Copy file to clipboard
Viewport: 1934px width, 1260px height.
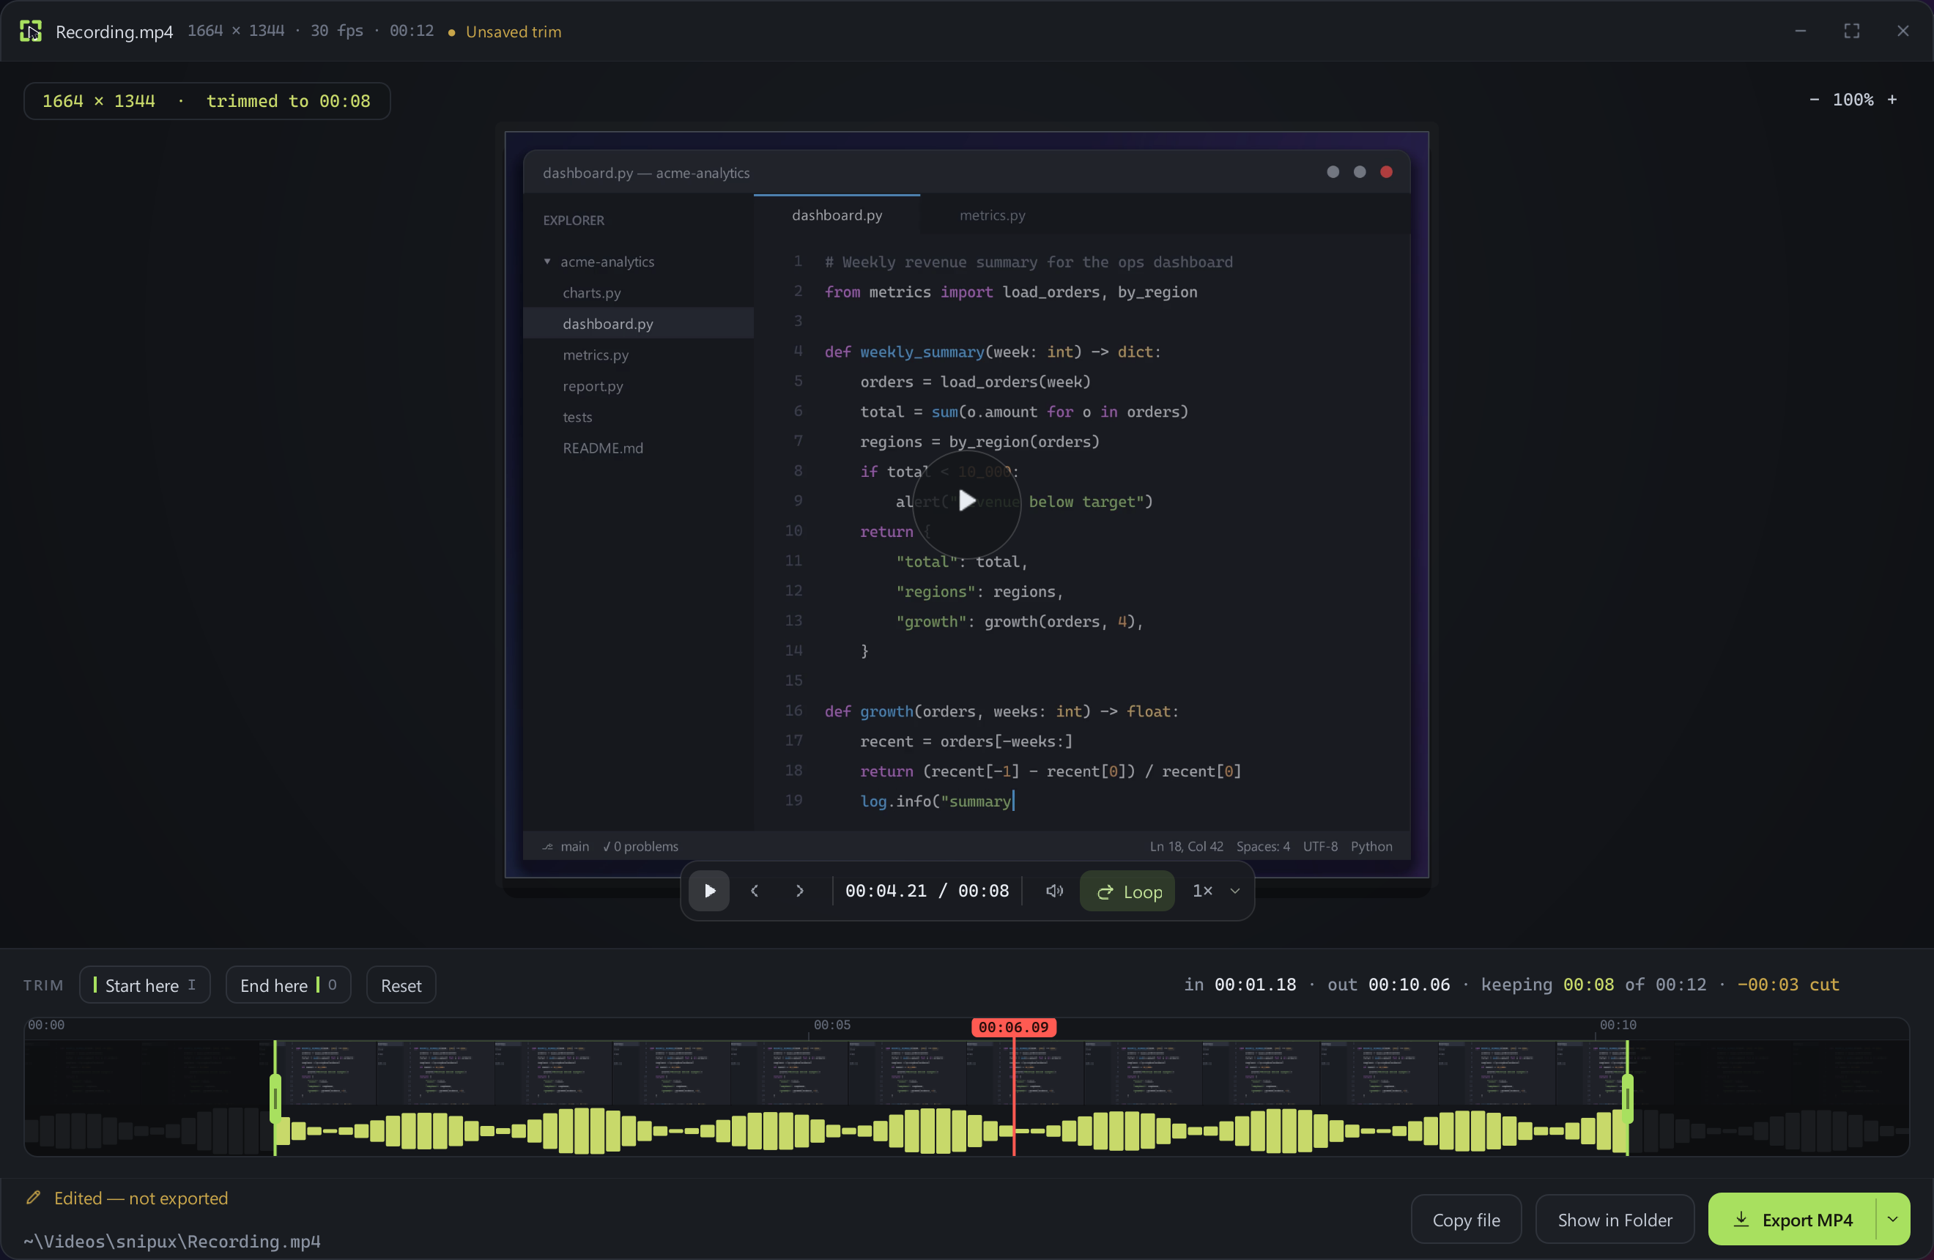click(1466, 1220)
